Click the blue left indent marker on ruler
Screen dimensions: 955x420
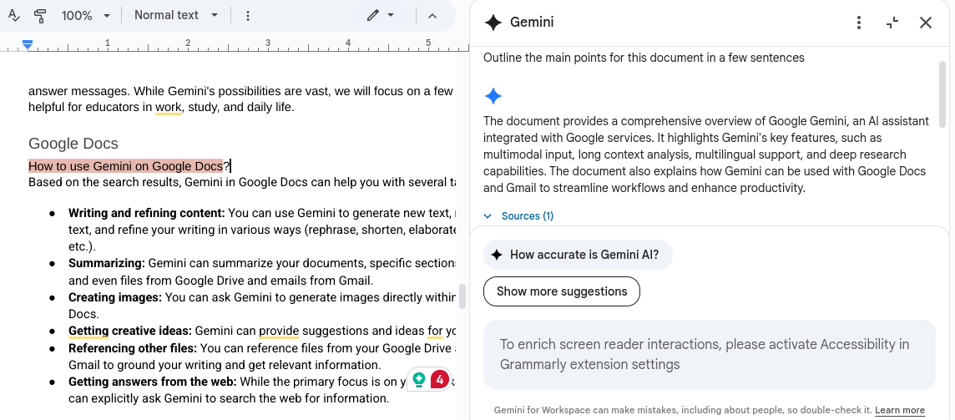[28, 43]
